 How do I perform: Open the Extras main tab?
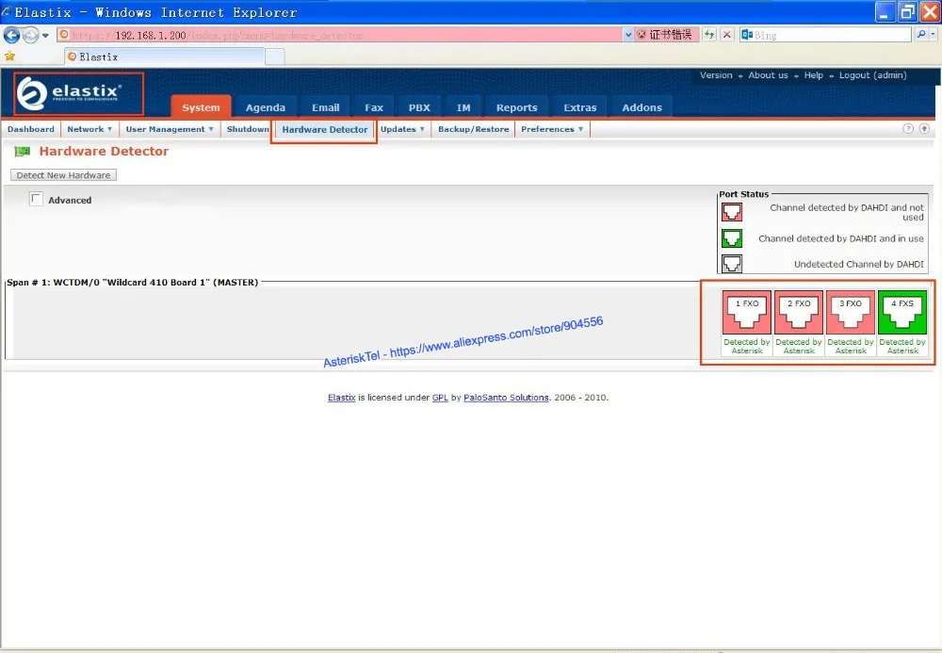579,107
